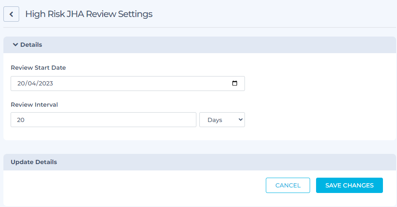Focus the Review Interval number field

click(104, 120)
